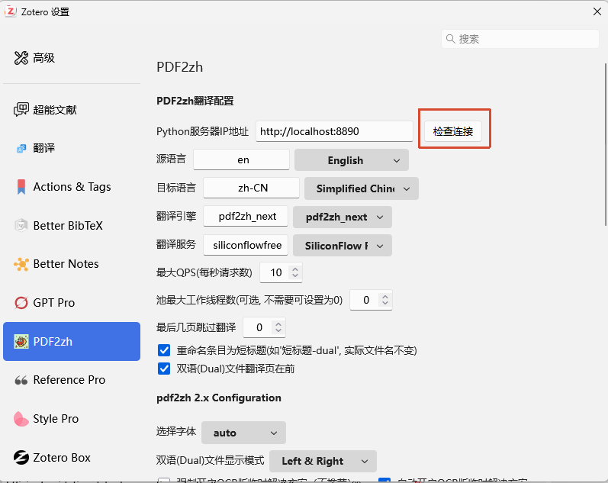Increase 池最大工作线程数 value

(x=385, y=296)
